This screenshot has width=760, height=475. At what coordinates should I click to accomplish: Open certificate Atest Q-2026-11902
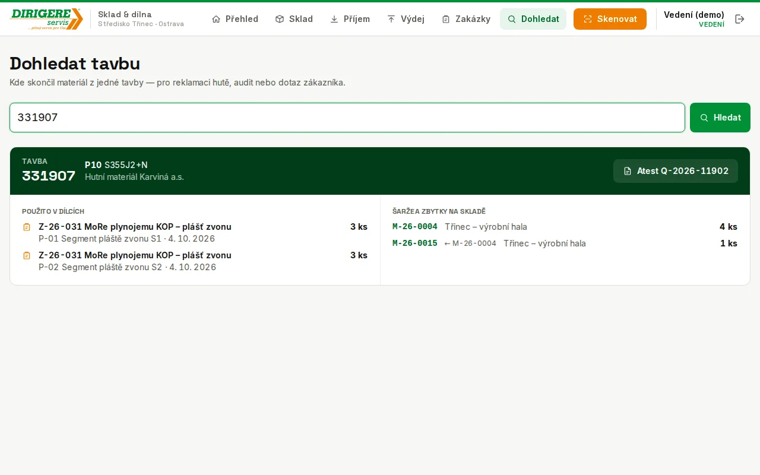tap(676, 171)
